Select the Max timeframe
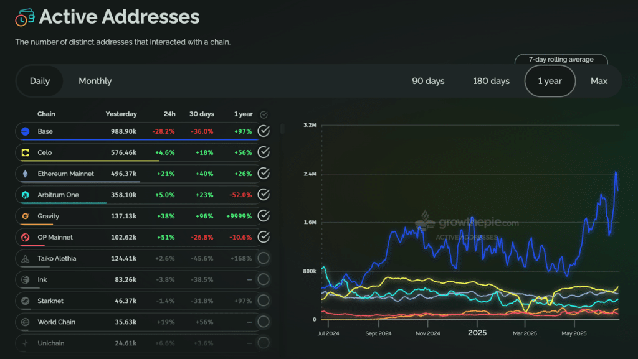Viewport: 638px width, 359px height. point(599,81)
